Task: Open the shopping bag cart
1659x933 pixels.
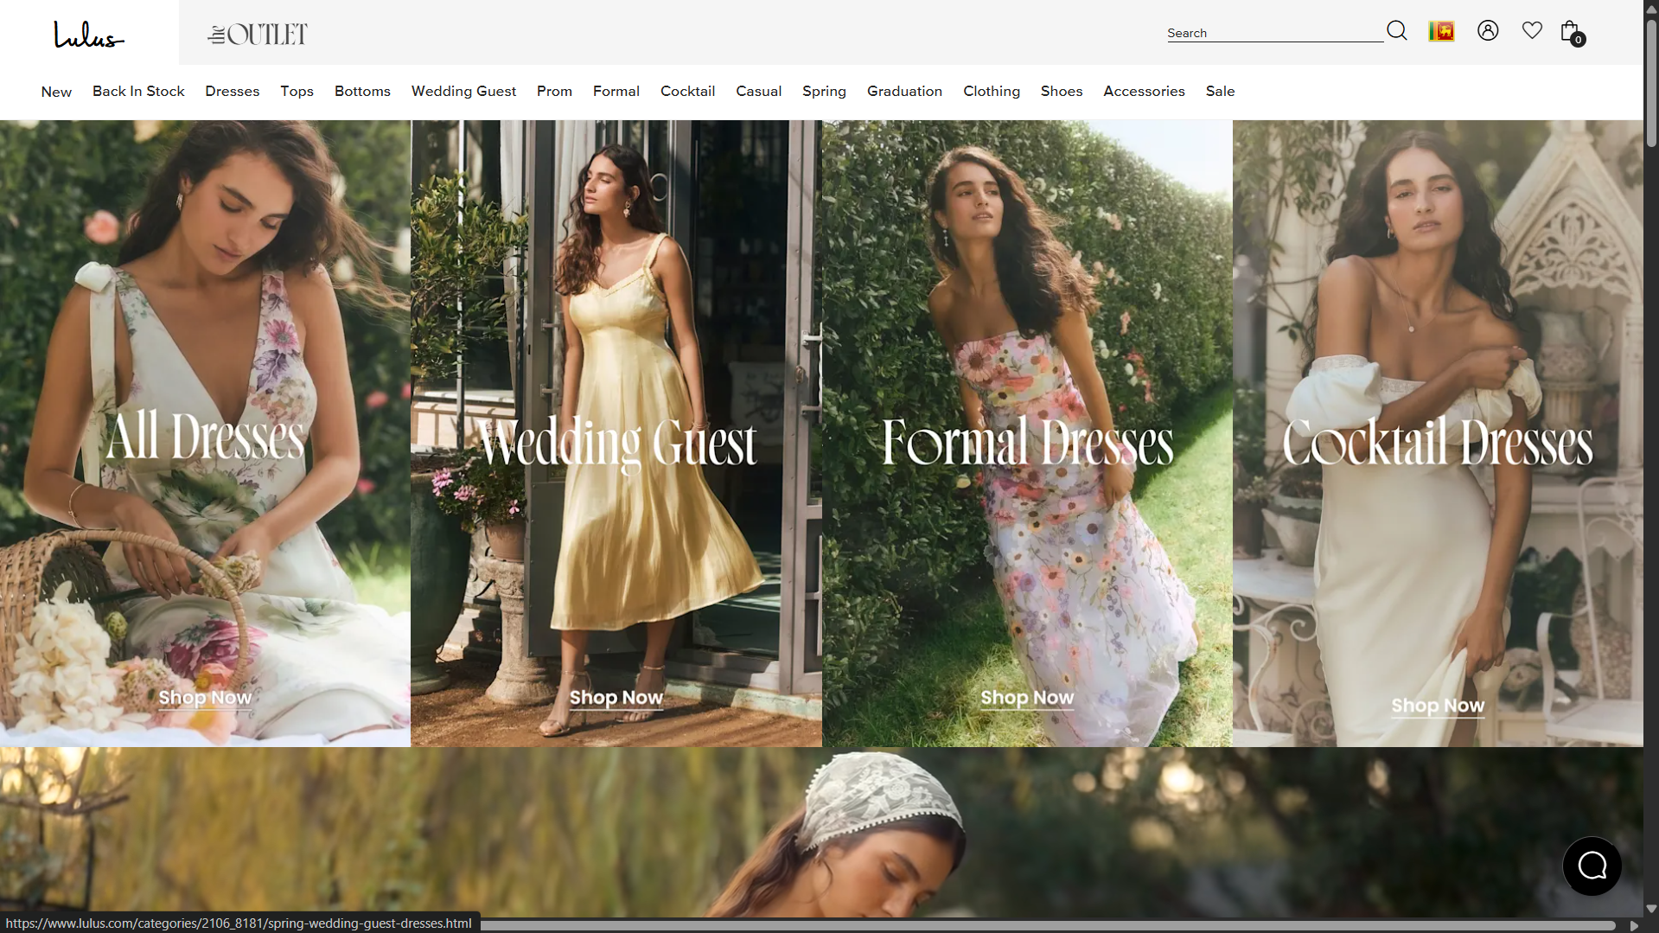Action: click(x=1571, y=32)
